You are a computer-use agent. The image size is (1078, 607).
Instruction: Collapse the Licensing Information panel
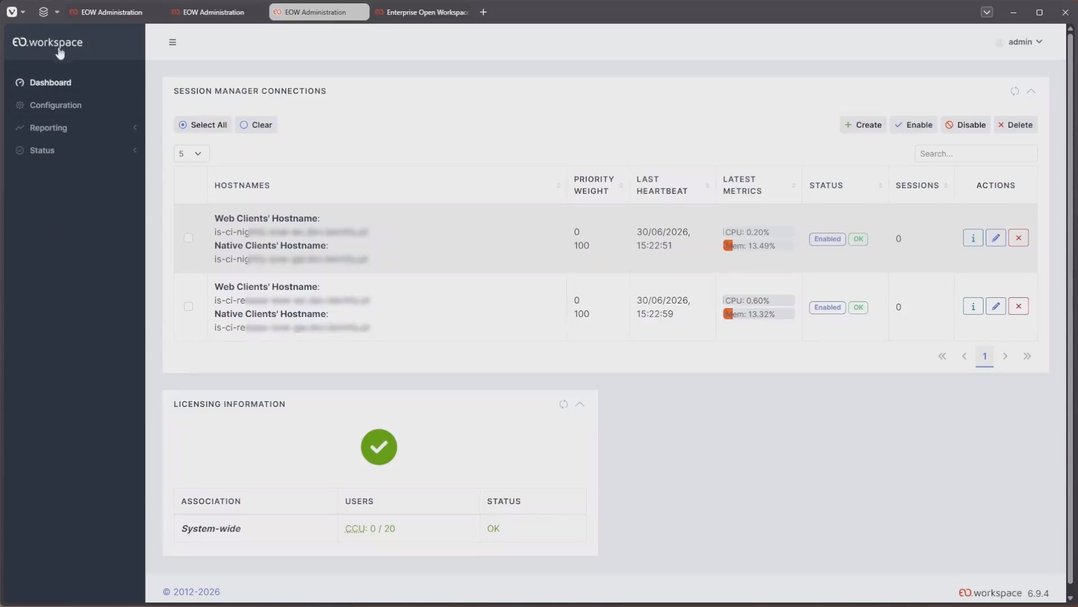[580, 404]
